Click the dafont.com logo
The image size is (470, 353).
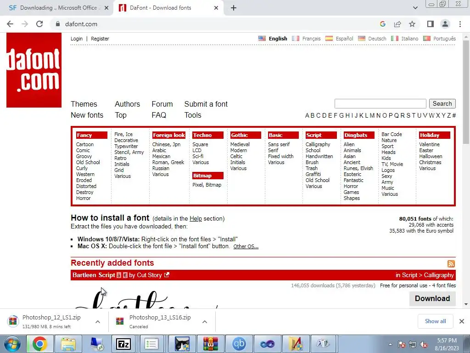[34, 70]
